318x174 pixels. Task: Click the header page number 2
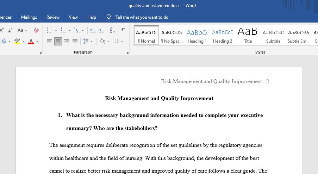[268, 81]
